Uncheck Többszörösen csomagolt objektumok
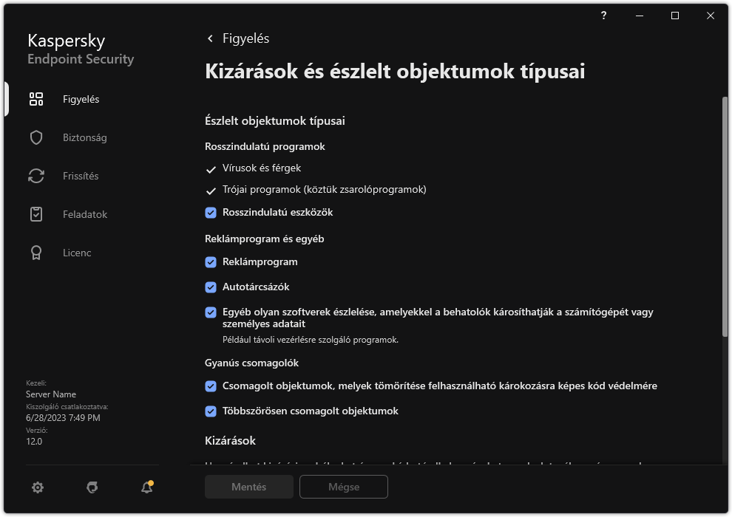 (x=211, y=411)
